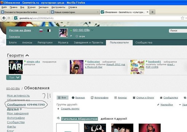Click the GM coin balance icon
The height and width of the screenshot is (132, 187).
pos(77,36)
